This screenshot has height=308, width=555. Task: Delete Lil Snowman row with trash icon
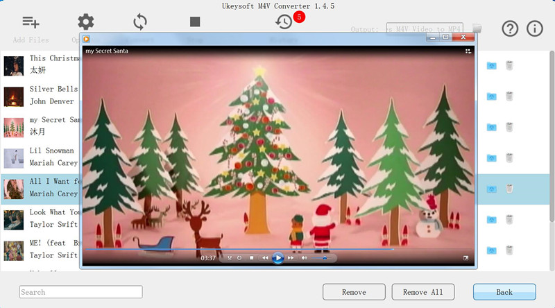tap(509, 158)
